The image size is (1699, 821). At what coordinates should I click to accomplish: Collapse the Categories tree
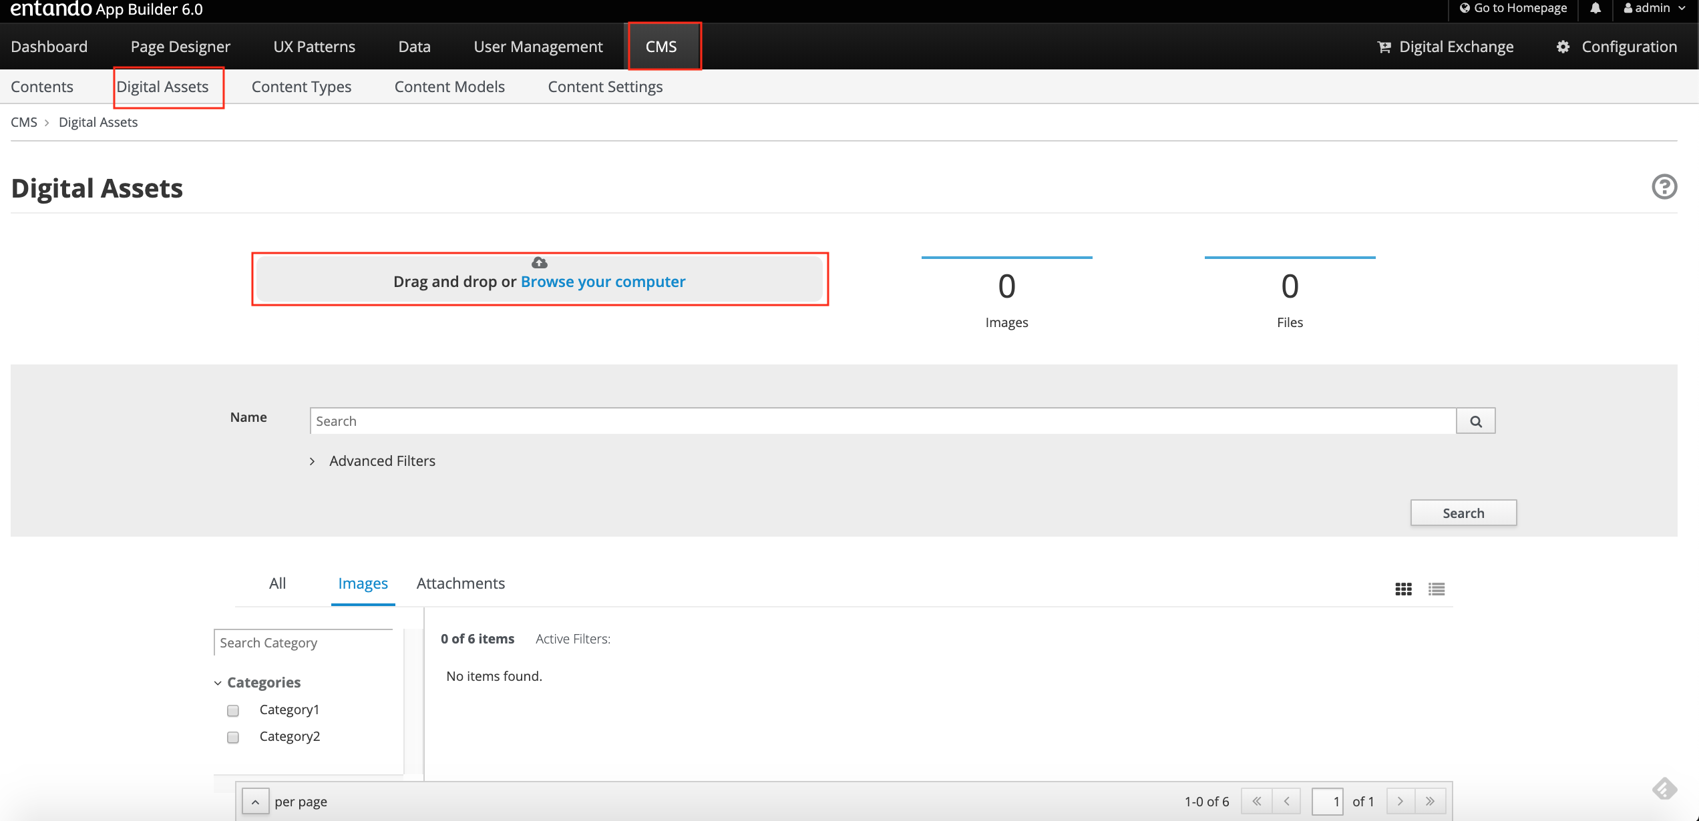point(218,683)
